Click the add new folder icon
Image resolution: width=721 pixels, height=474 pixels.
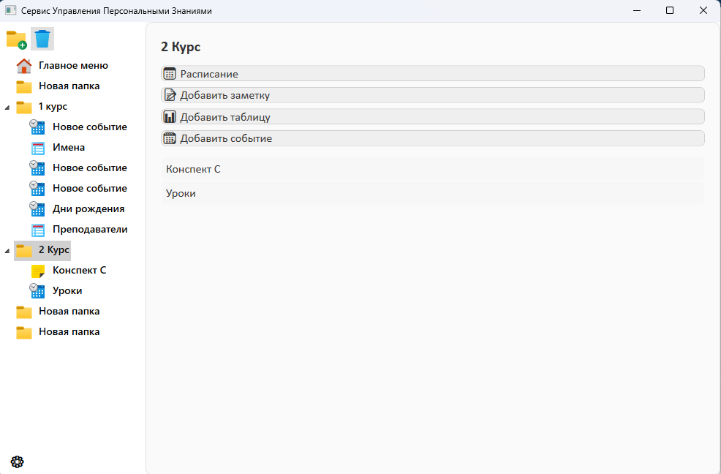point(17,39)
